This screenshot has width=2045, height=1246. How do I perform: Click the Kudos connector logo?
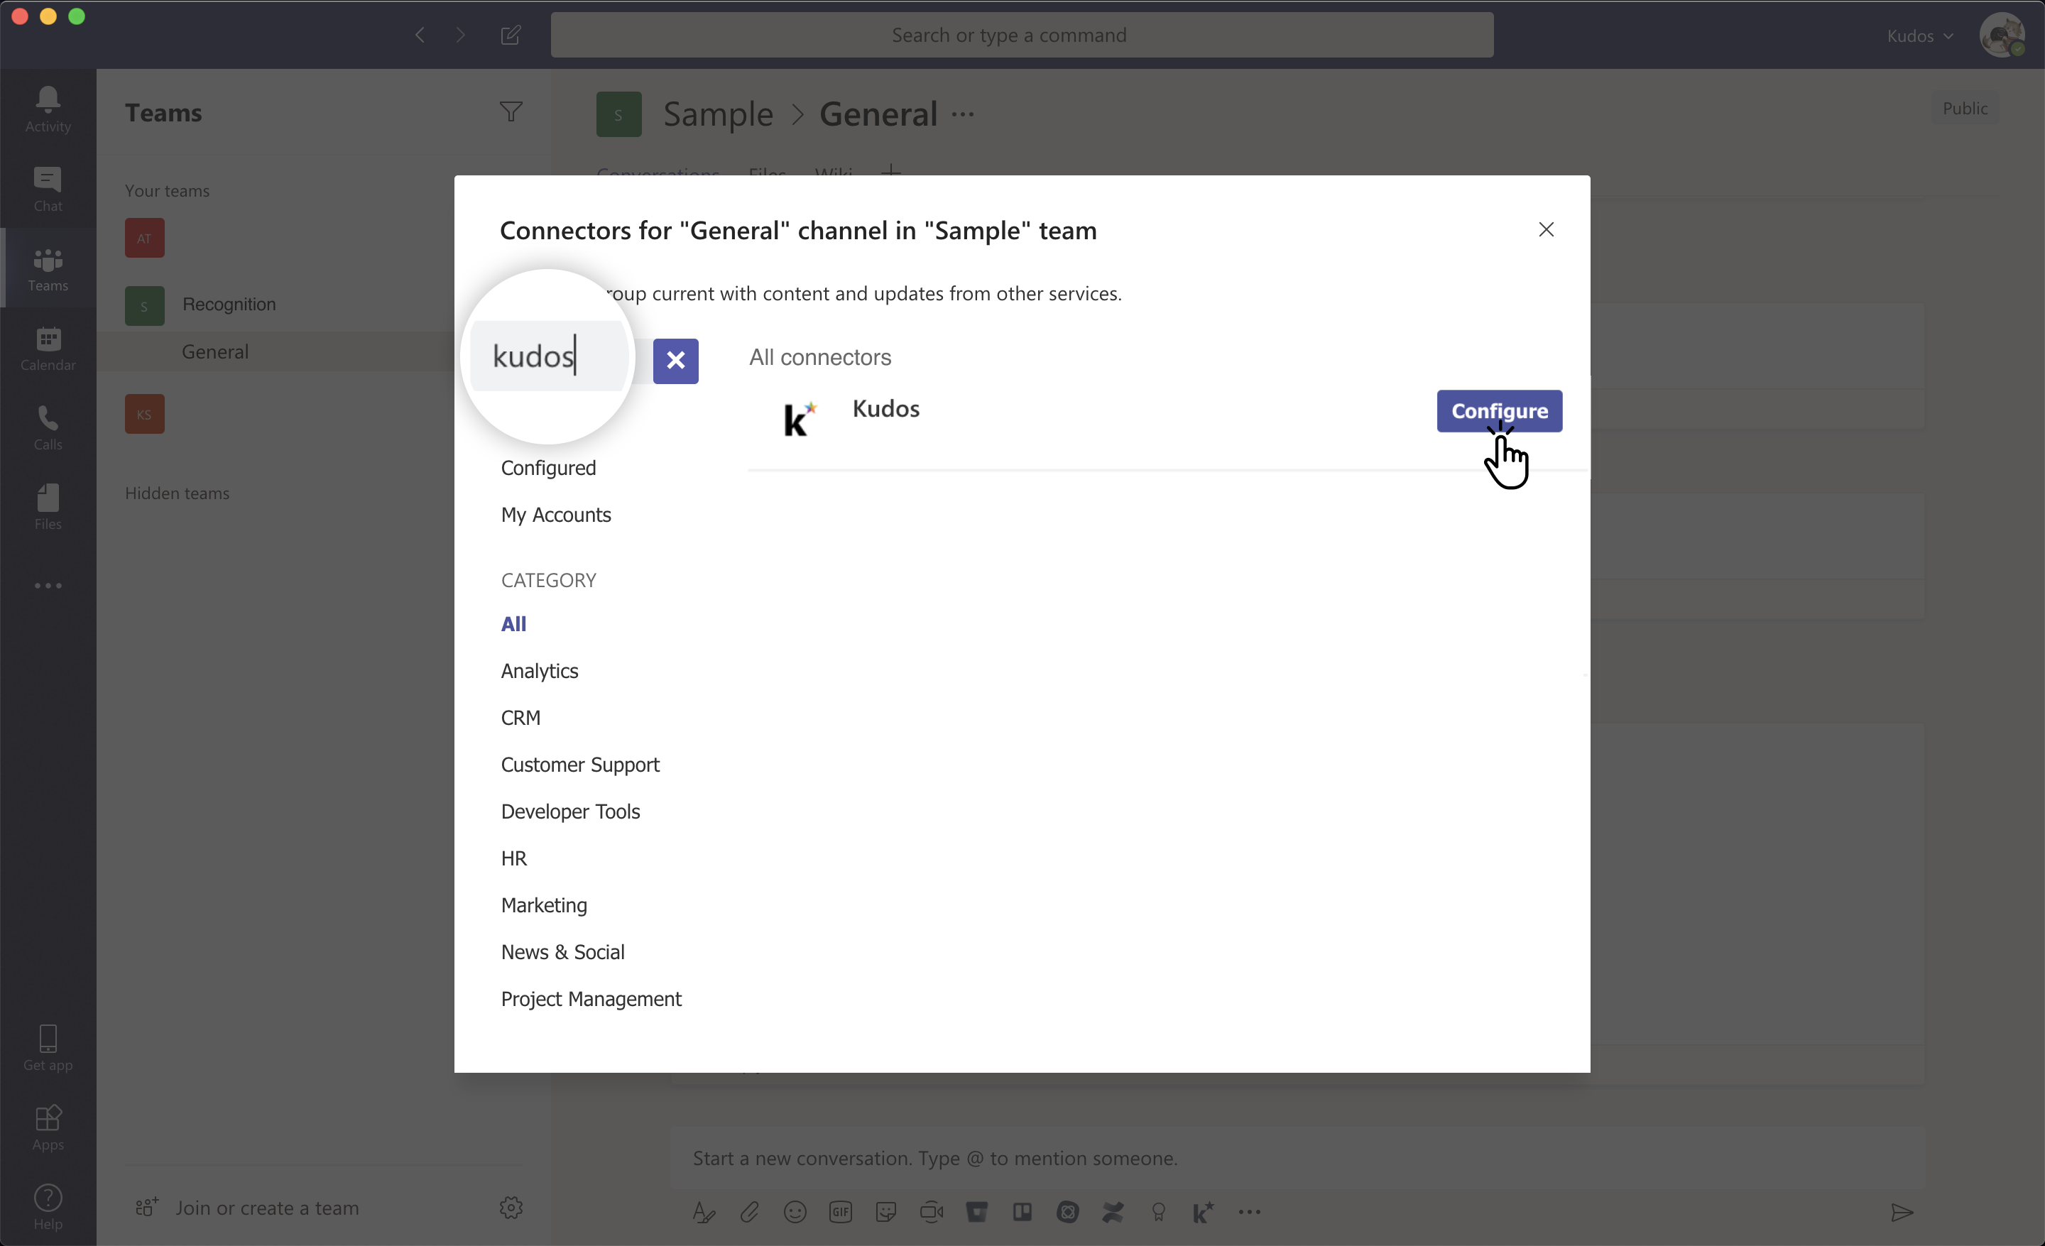800,418
